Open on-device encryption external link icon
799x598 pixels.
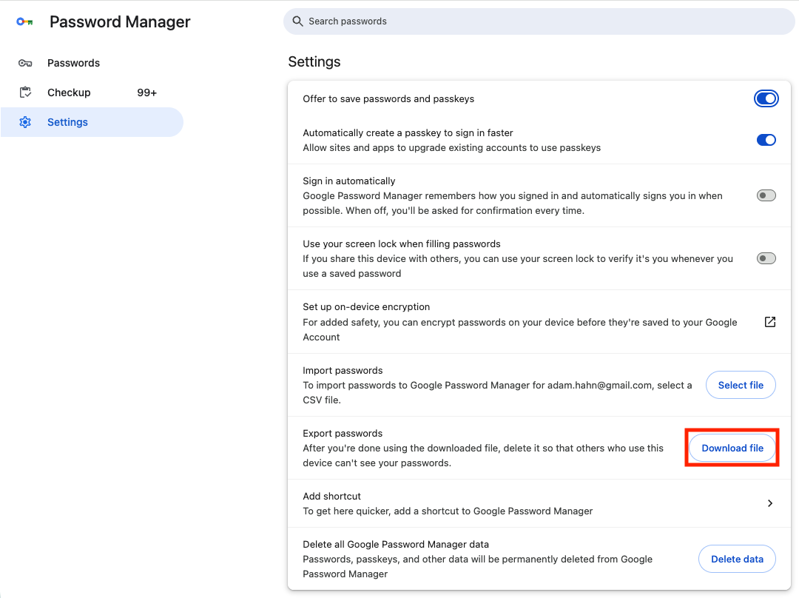[x=770, y=322]
